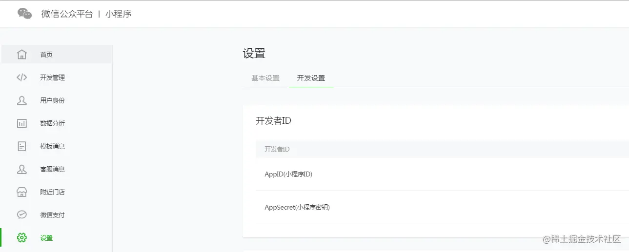Open the 首页 sidebar item

pyautogui.click(x=57, y=54)
